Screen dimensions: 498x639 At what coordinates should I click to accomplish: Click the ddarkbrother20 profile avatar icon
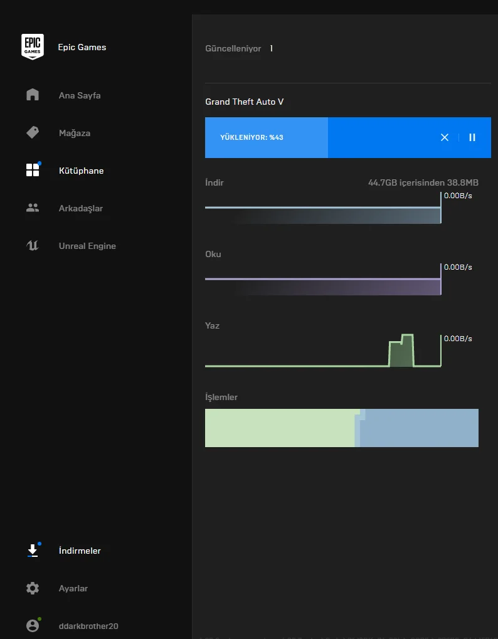pos(33,626)
